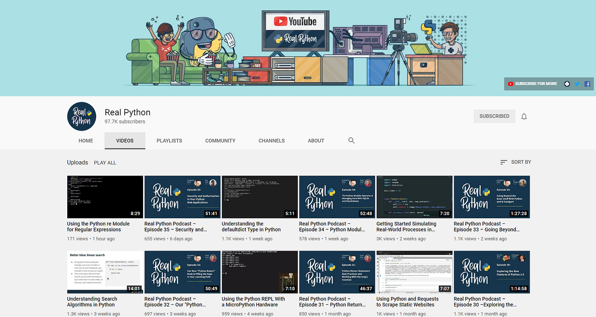This screenshot has height=317, width=596.
Task: Go to the Community tab
Action: point(220,140)
